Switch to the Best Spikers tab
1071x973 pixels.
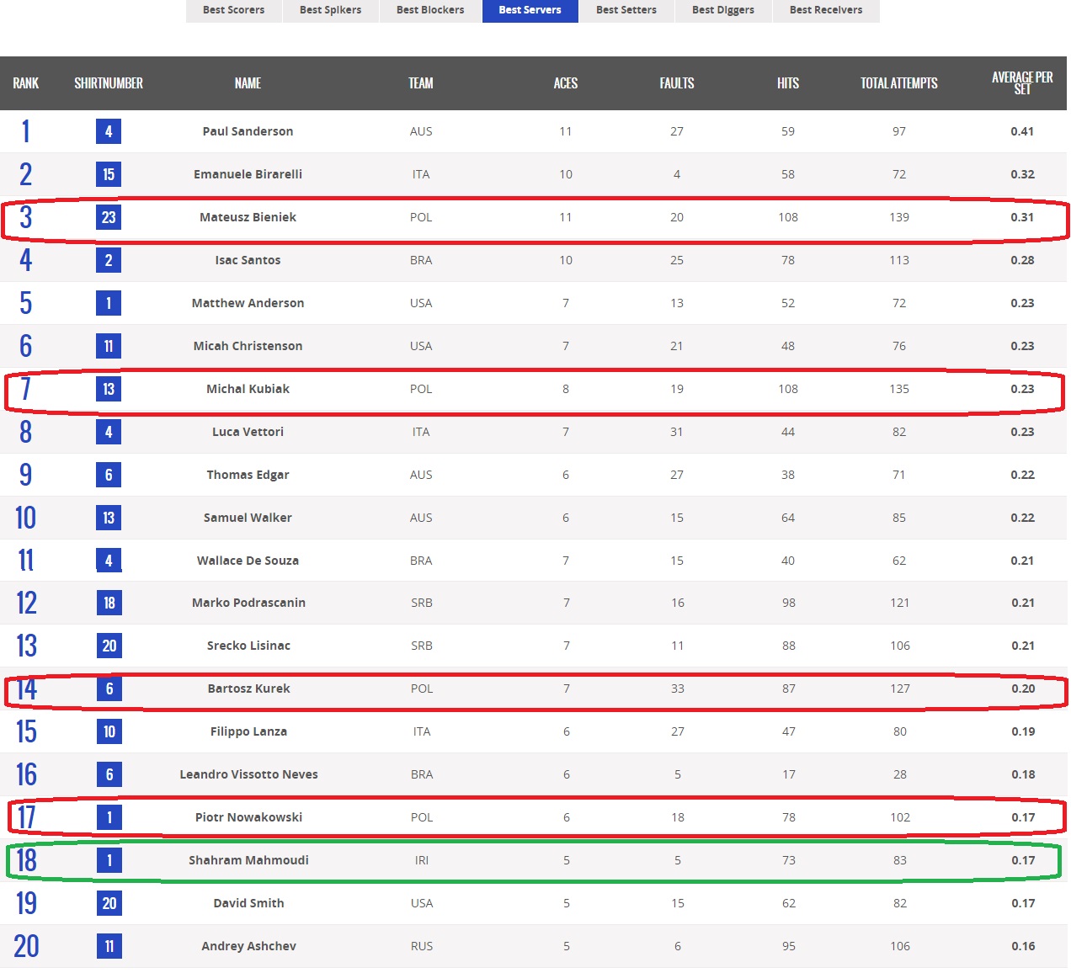click(330, 10)
